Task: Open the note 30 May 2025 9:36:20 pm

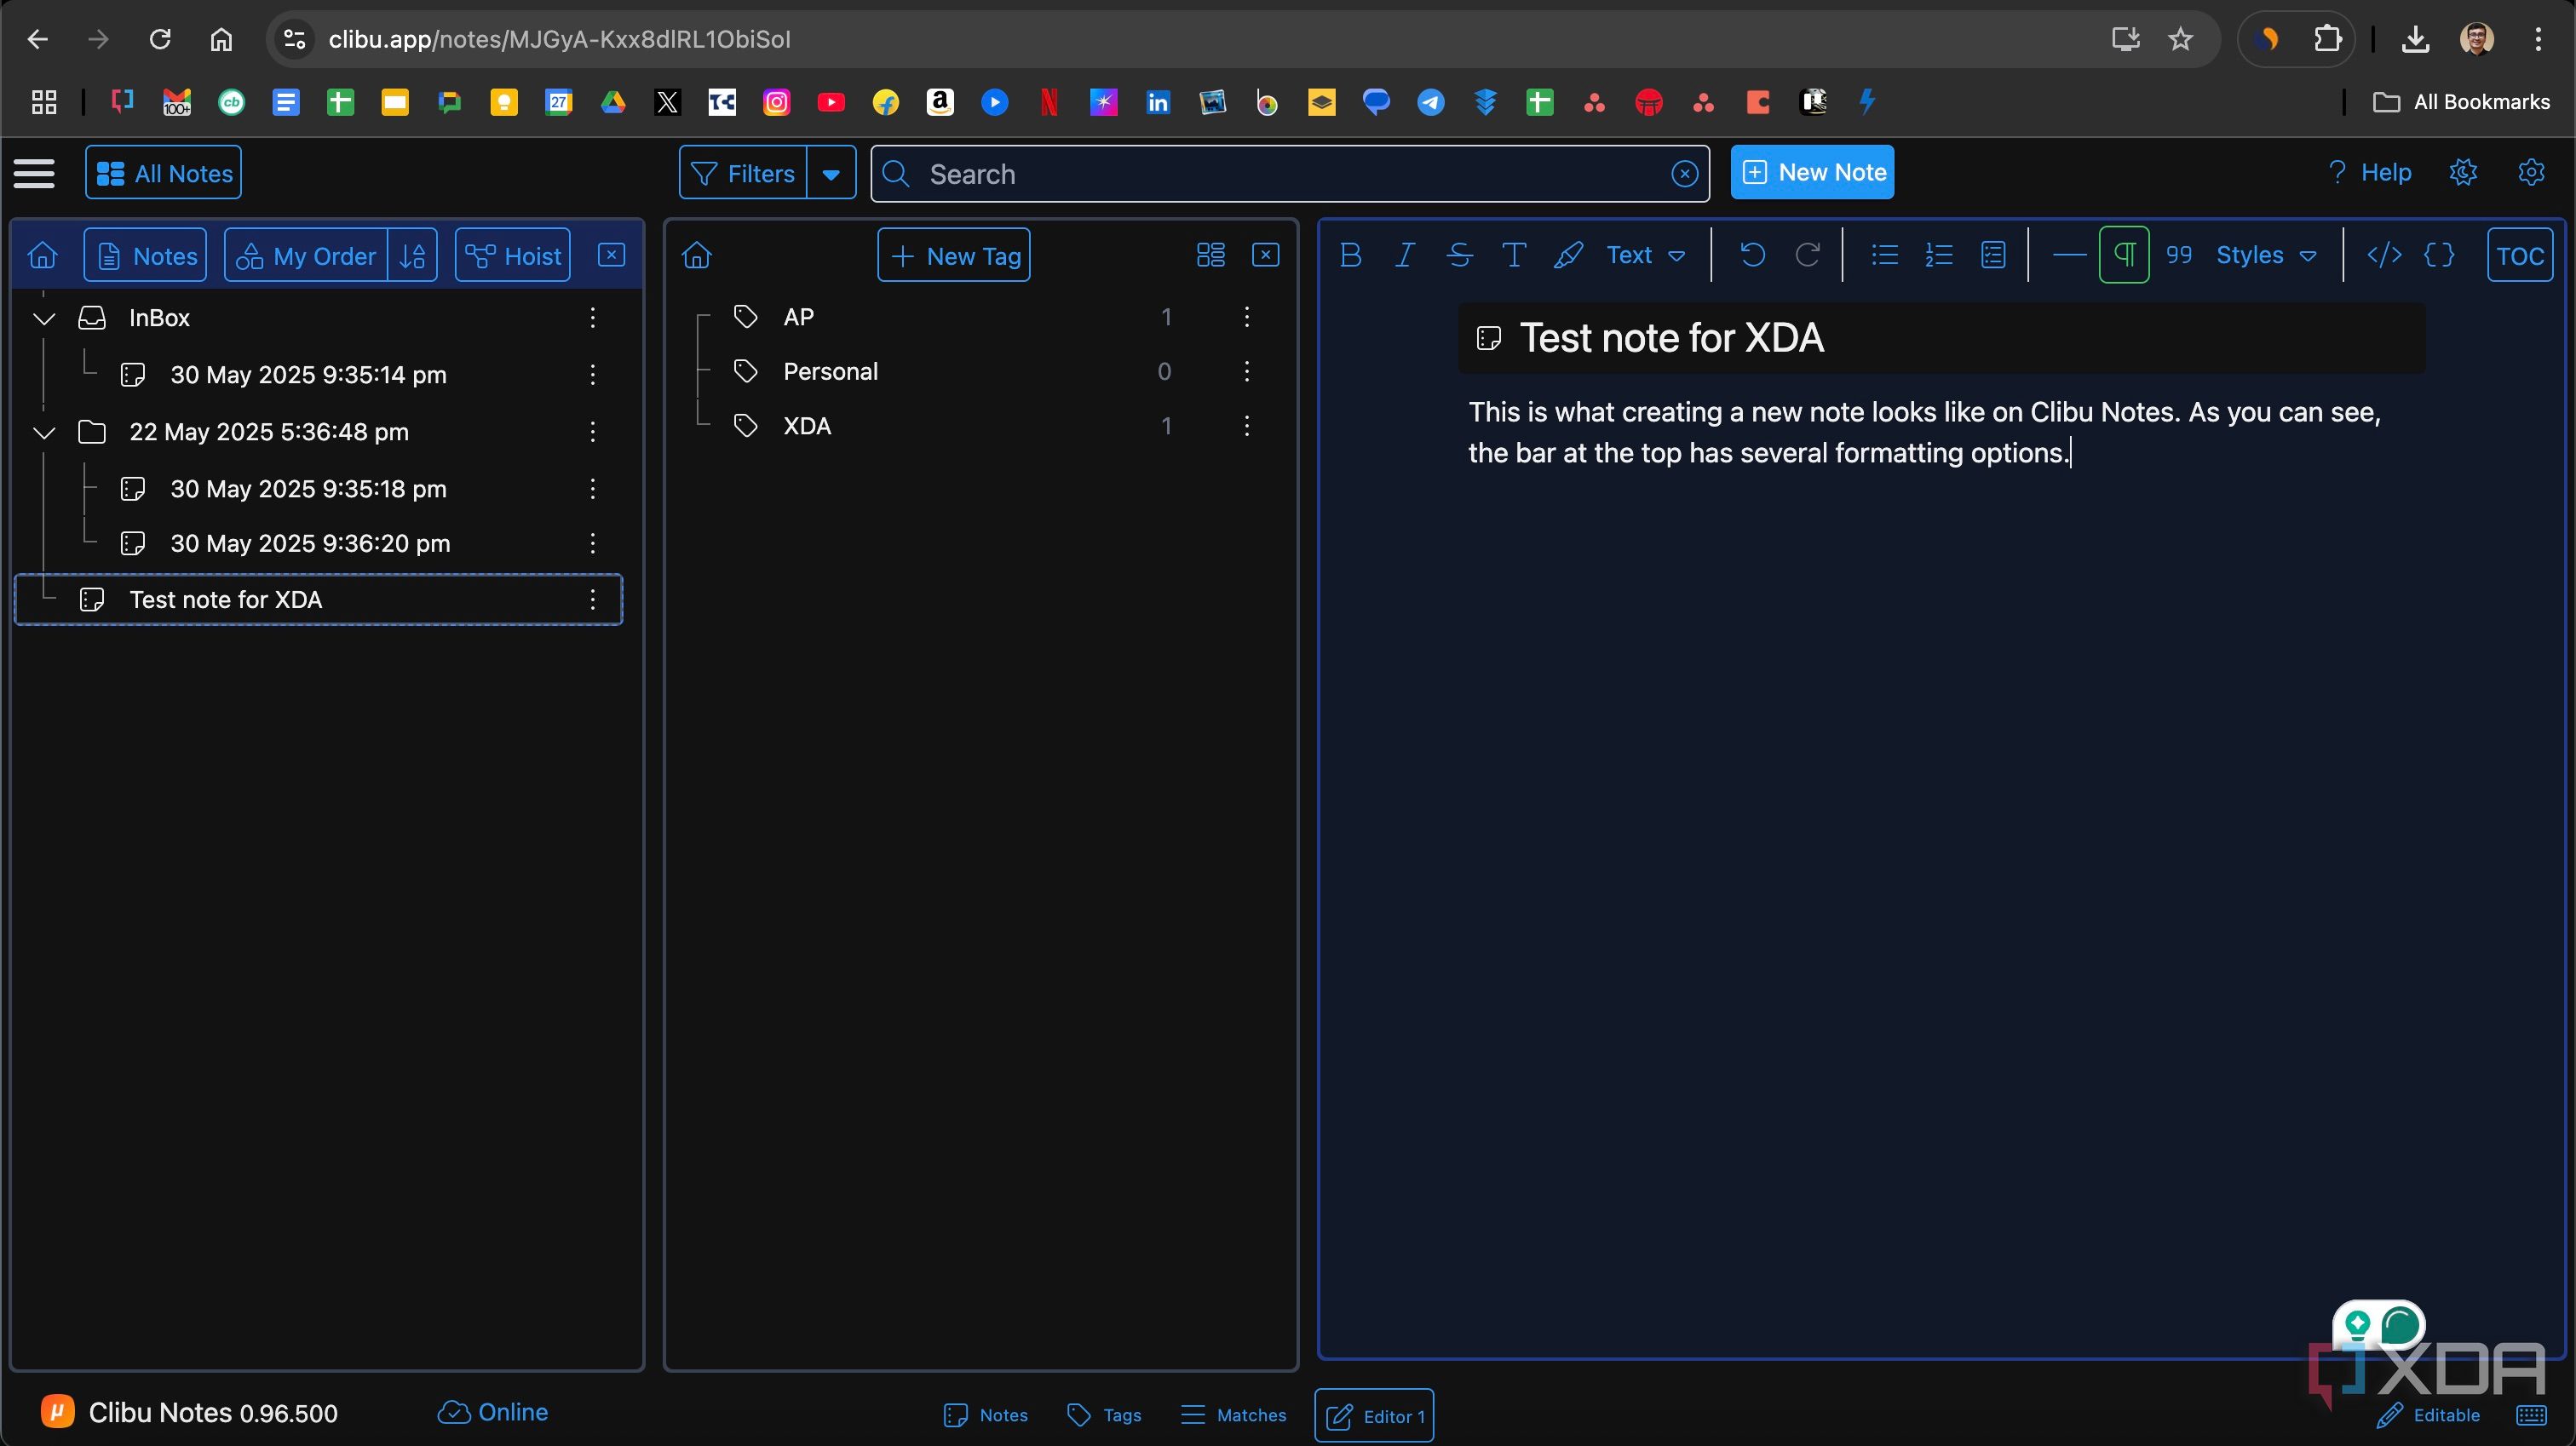Action: 310,544
